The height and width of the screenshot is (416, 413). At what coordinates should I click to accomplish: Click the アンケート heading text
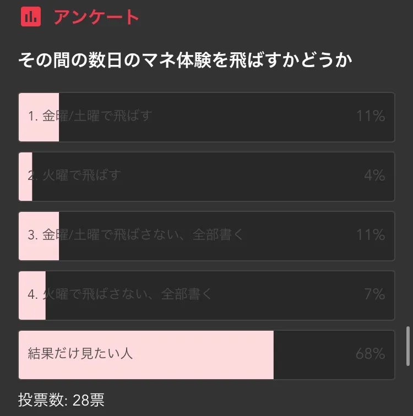tap(96, 17)
